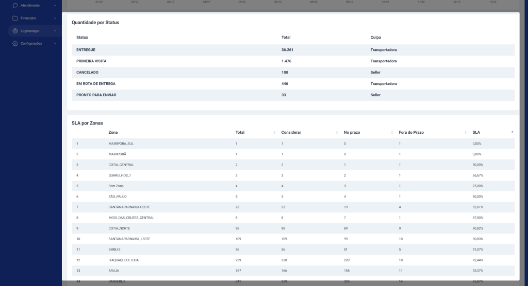
Task: Collapse the Logmanager menu chevron
Action: 55,31
